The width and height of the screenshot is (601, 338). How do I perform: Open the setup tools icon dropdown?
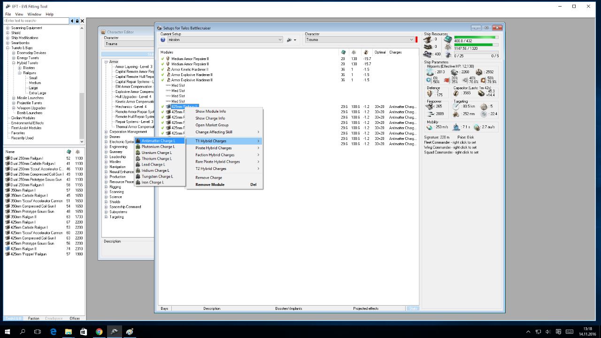click(291, 40)
